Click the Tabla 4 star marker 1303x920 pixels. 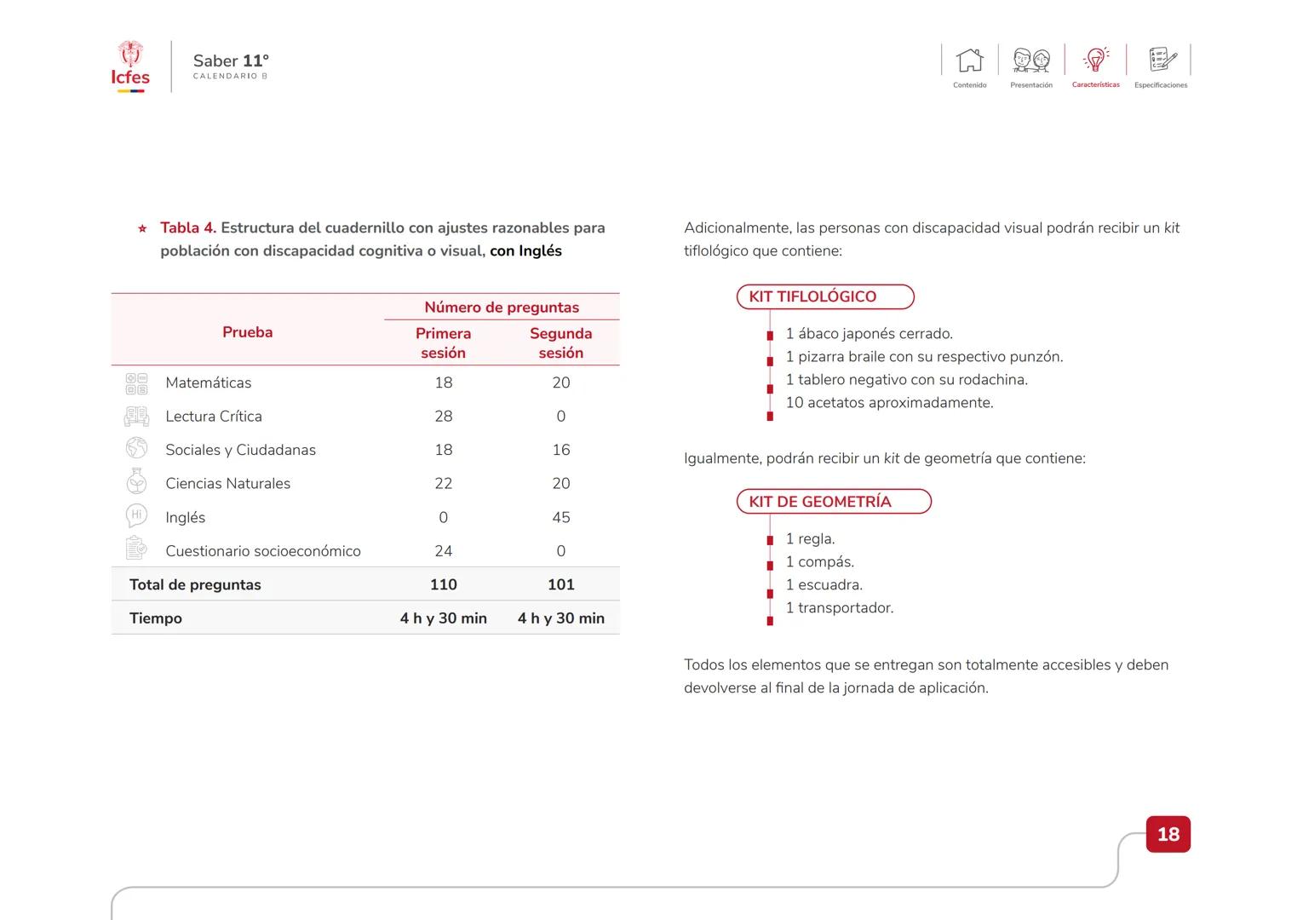click(x=142, y=229)
